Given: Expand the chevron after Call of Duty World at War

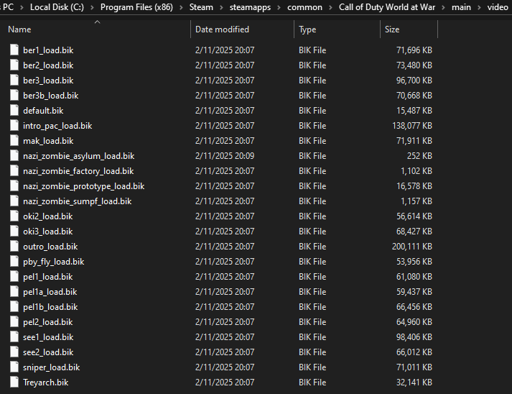Looking at the screenshot, I should 444,7.
